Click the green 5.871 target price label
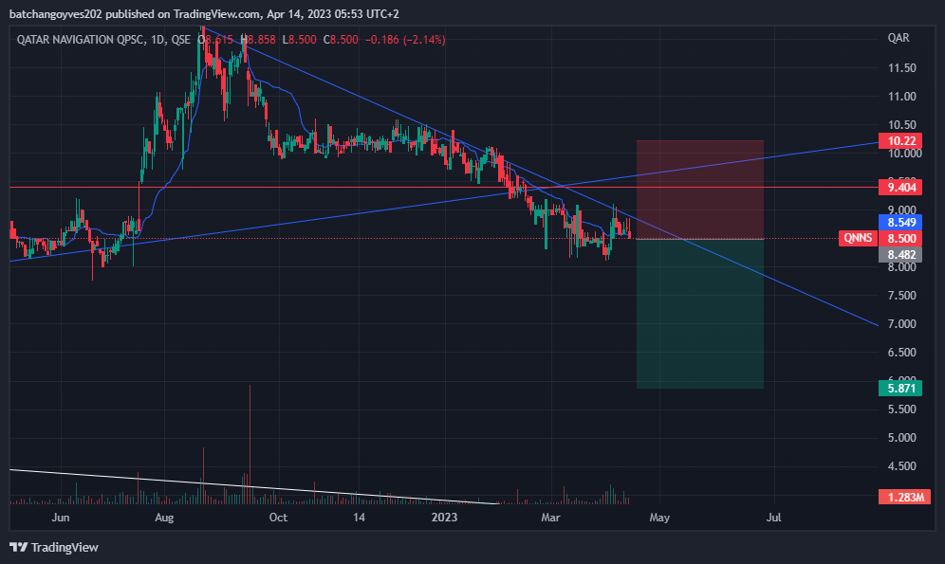 pos(900,389)
